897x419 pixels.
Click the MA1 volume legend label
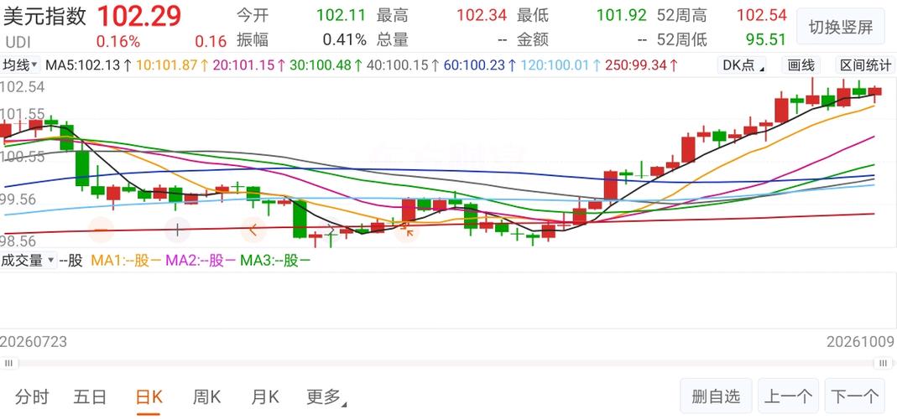pos(126,261)
